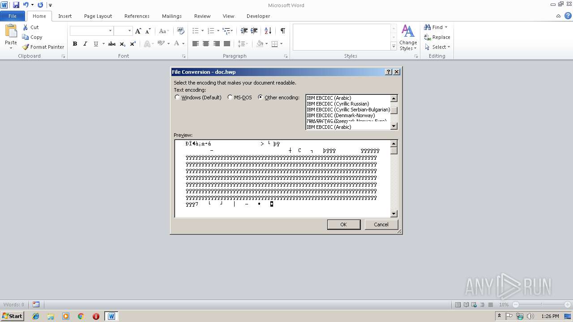Image resolution: width=573 pixels, height=322 pixels.
Task: Toggle Underline formatting
Action: coord(96,43)
